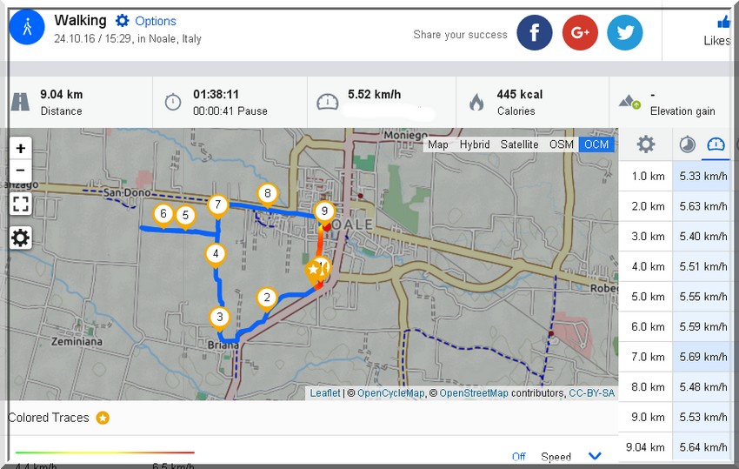Click kilometer marker 6 on route
This screenshot has width=739, height=469.
click(163, 216)
